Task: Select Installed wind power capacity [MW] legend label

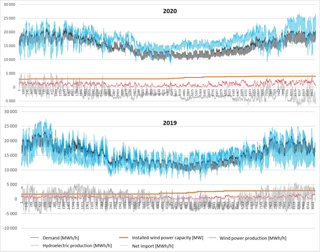Action: 168,238
